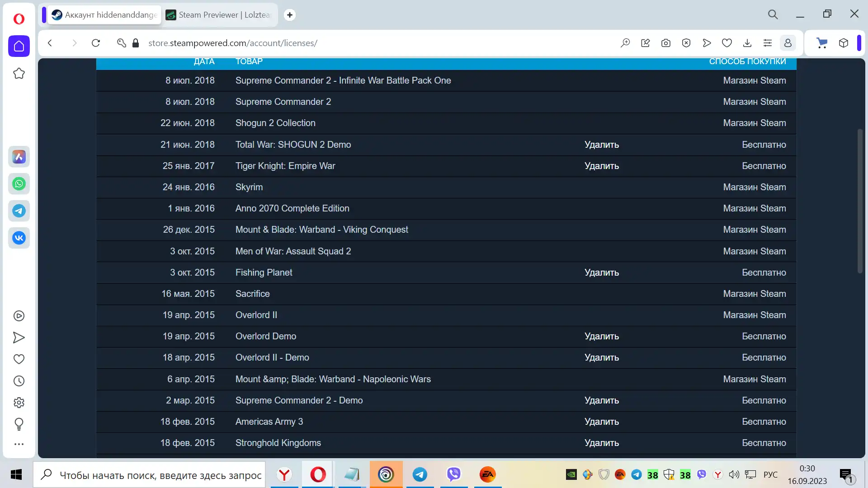Open VK messenger in sidebar

(19, 238)
